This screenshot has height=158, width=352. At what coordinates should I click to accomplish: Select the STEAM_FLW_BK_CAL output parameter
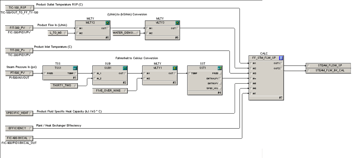[328, 71]
